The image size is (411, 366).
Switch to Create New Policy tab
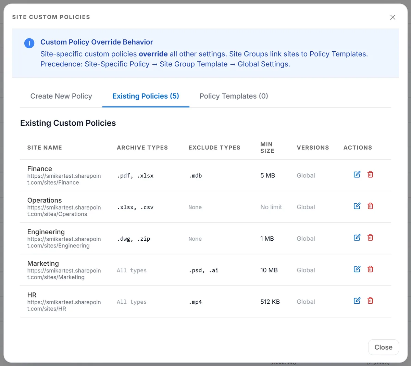pyautogui.click(x=61, y=96)
